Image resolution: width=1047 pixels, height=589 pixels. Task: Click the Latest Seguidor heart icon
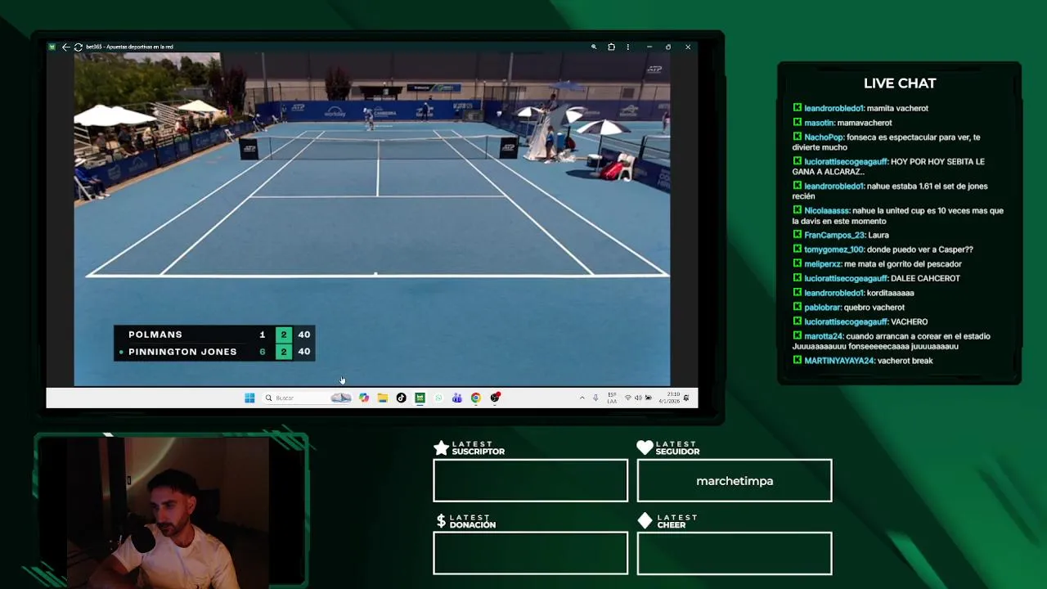645,447
